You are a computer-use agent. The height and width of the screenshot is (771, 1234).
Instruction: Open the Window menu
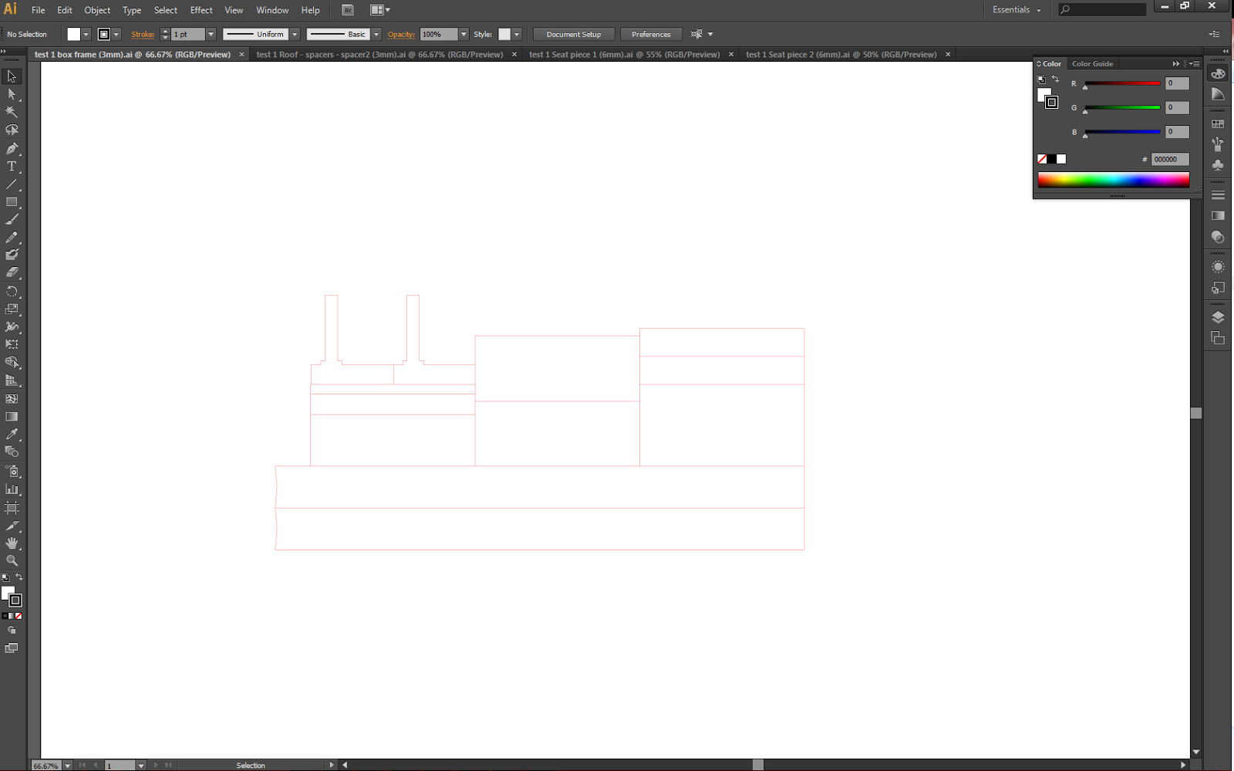coord(272,10)
